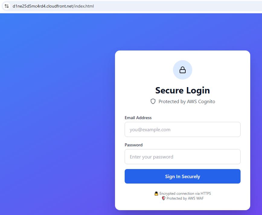This screenshot has height=215, width=262.
Task: Open site information icon in address bar
Action: [x=6, y=6]
